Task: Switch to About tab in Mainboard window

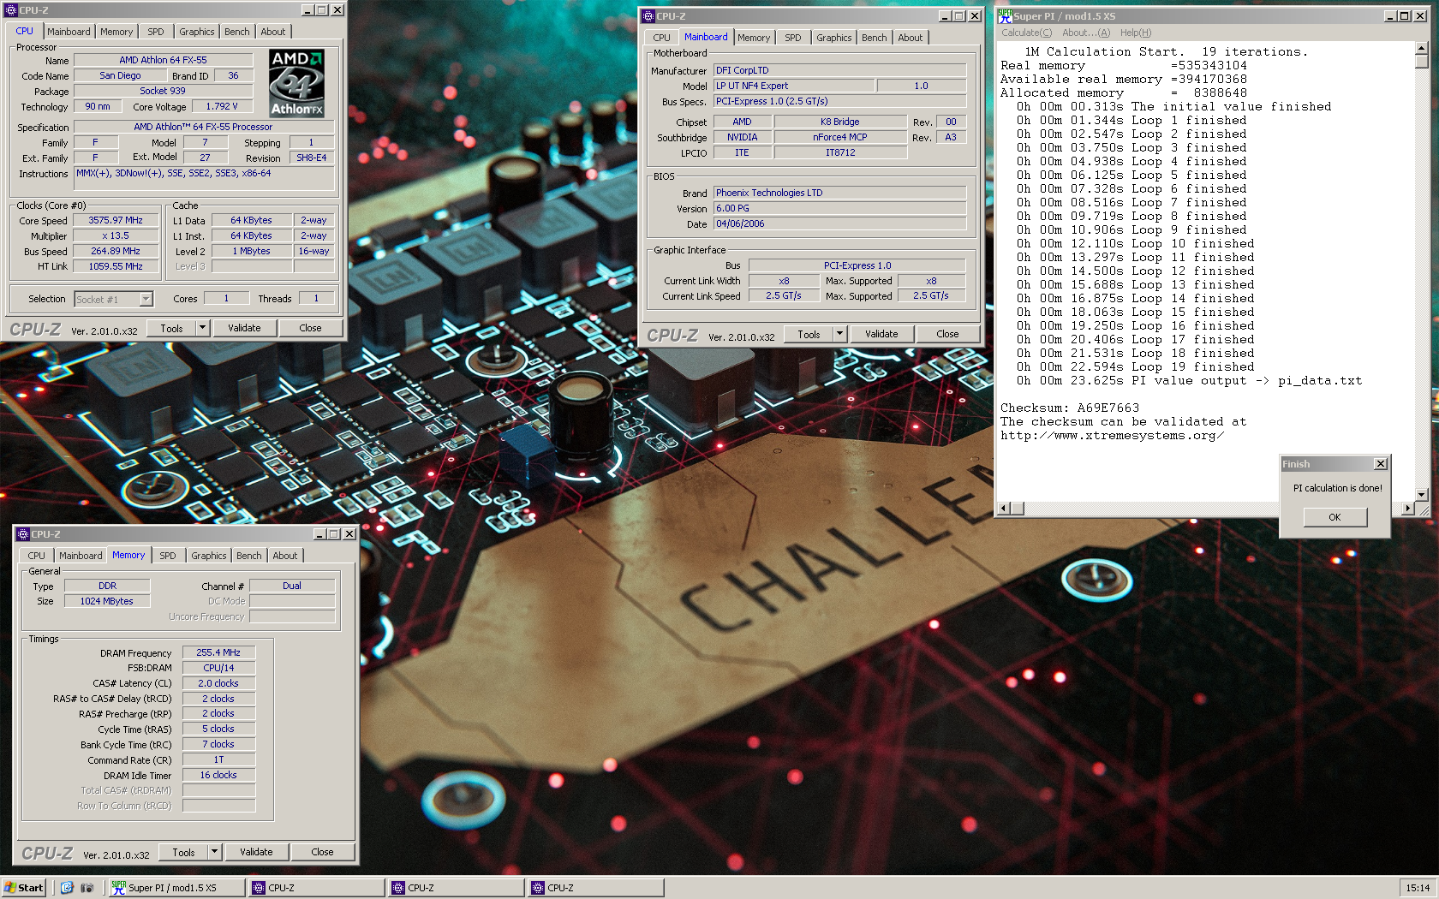Action: point(911,38)
